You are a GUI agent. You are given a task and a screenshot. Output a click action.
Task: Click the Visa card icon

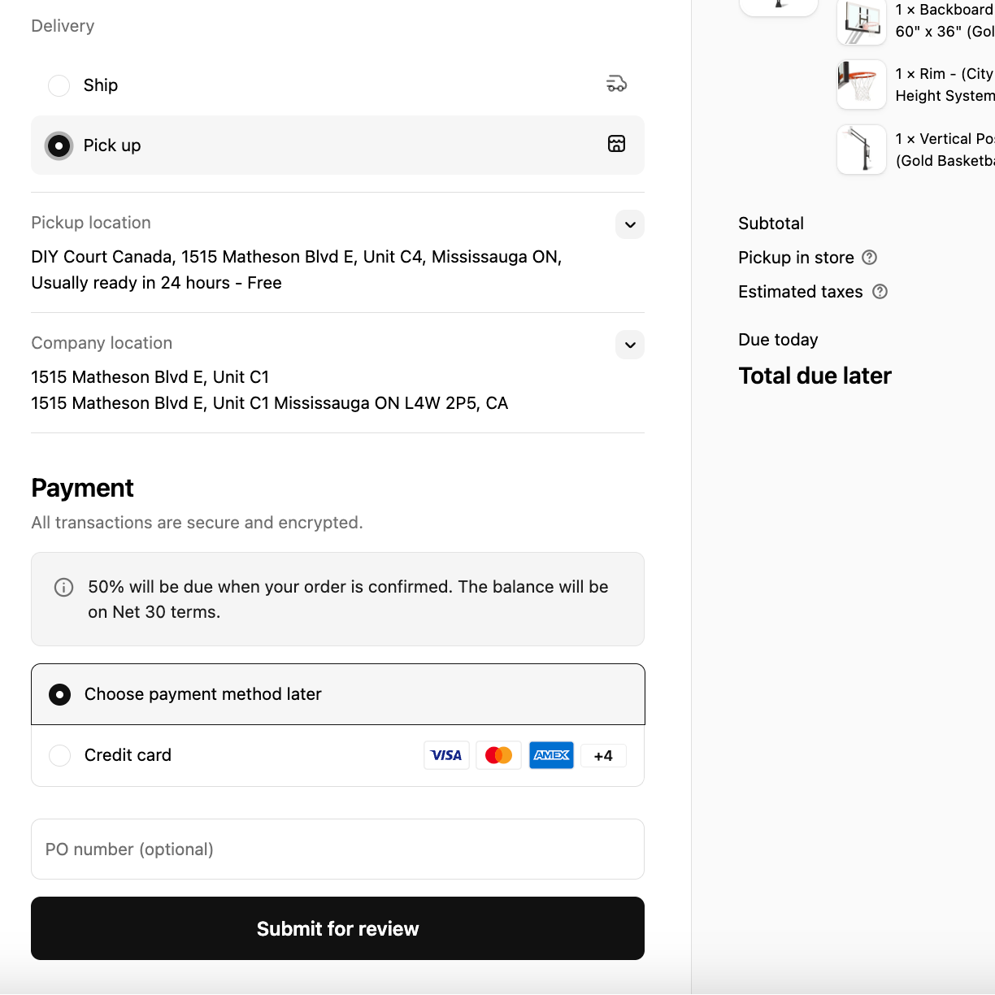pos(446,755)
